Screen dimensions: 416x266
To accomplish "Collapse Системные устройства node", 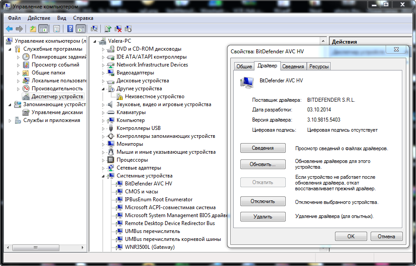I will [103, 176].
